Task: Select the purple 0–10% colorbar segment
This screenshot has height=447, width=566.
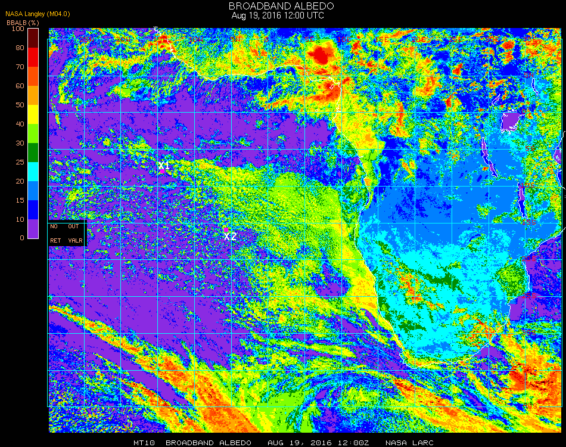Action: click(x=33, y=229)
